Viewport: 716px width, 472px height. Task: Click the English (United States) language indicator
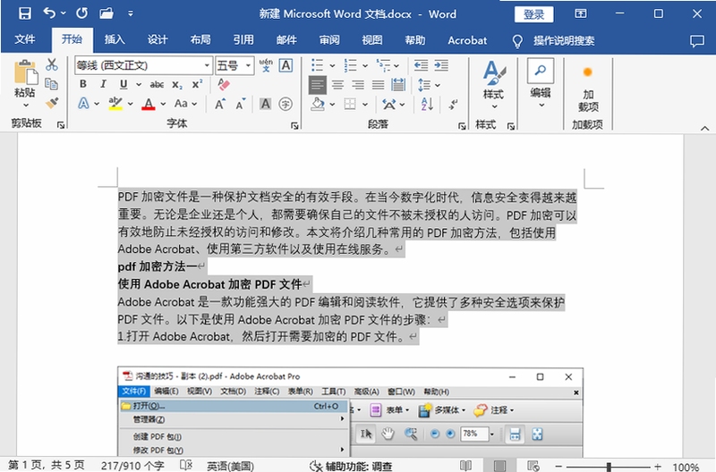(230, 466)
